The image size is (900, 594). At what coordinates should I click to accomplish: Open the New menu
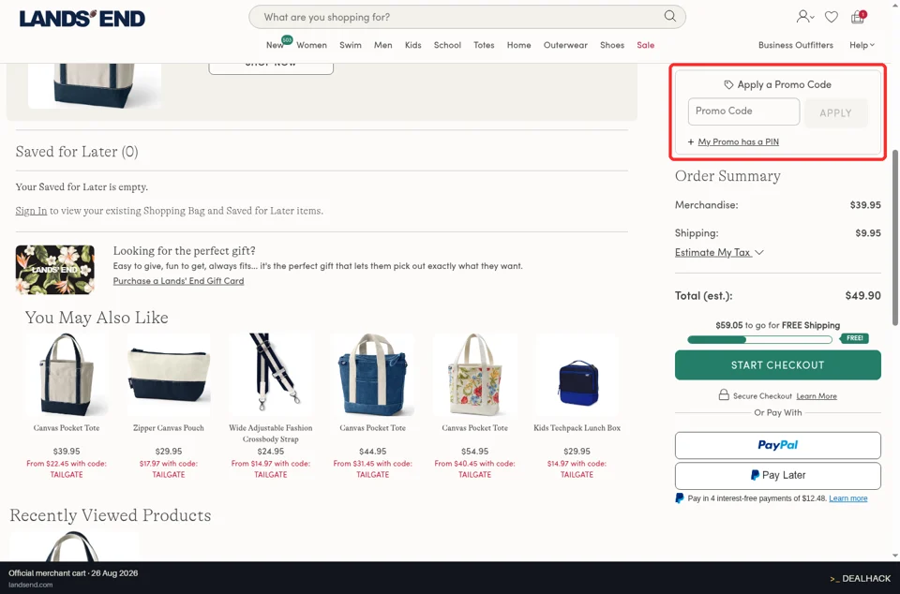pyautogui.click(x=275, y=45)
